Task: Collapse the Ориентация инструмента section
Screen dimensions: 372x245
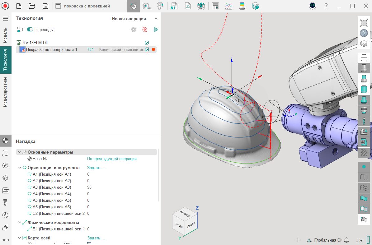Action: (x=20, y=168)
